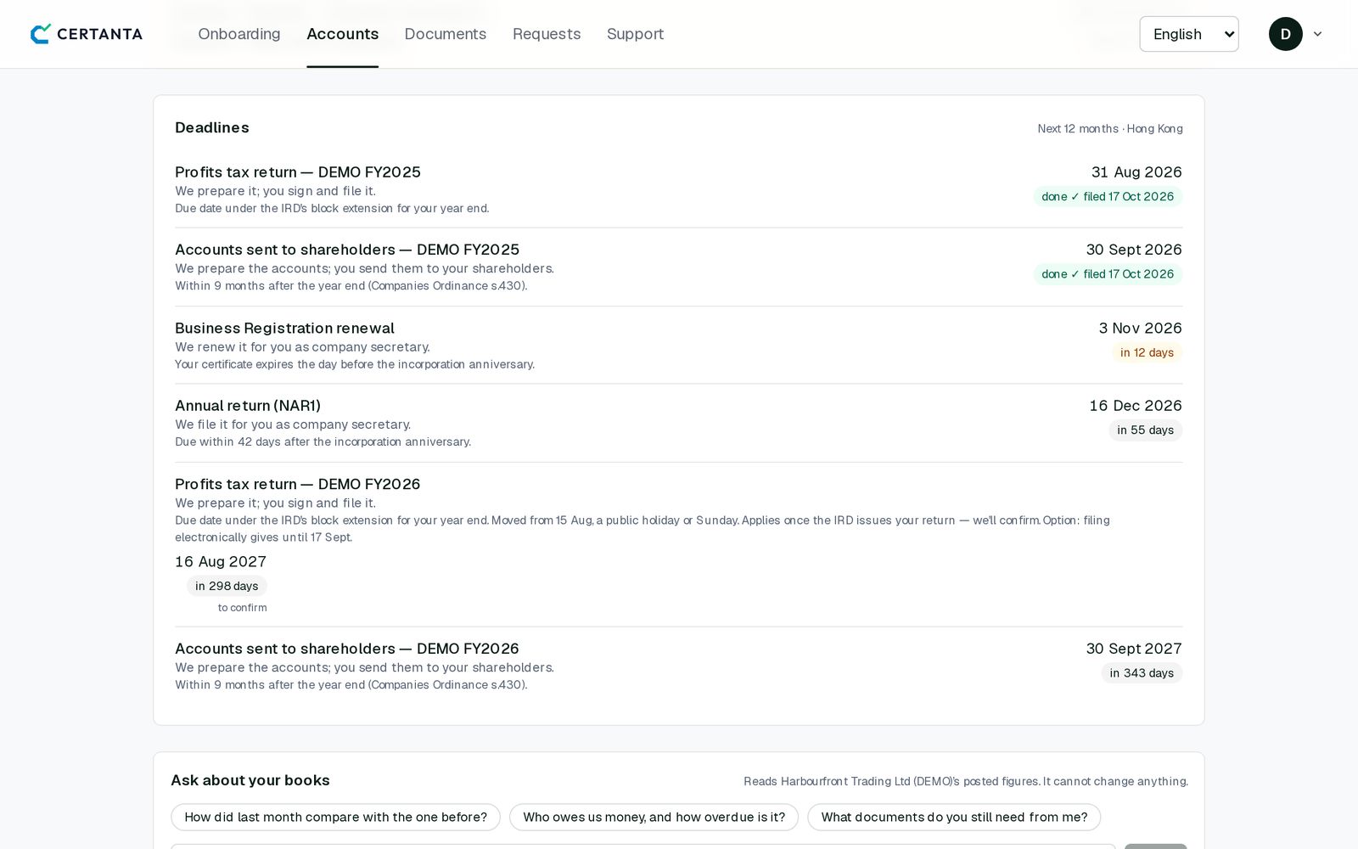Viewport: 1358px width, 849px height.
Task: Click "Your certificate expires the day before" note
Action: coord(355,364)
